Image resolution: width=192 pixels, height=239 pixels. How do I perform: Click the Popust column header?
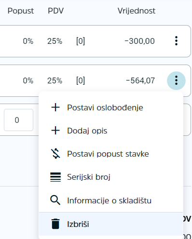(x=21, y=11)
